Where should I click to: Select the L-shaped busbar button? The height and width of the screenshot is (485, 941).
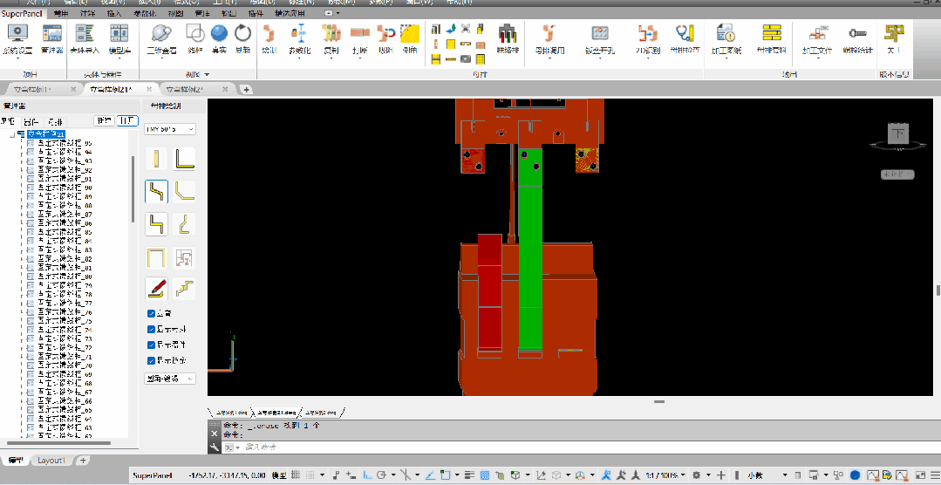click(x=184, y=159)
